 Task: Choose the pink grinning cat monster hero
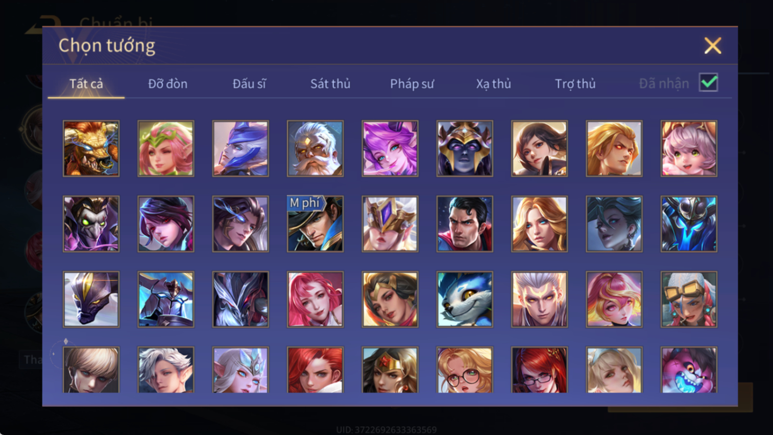coord(689,370)
